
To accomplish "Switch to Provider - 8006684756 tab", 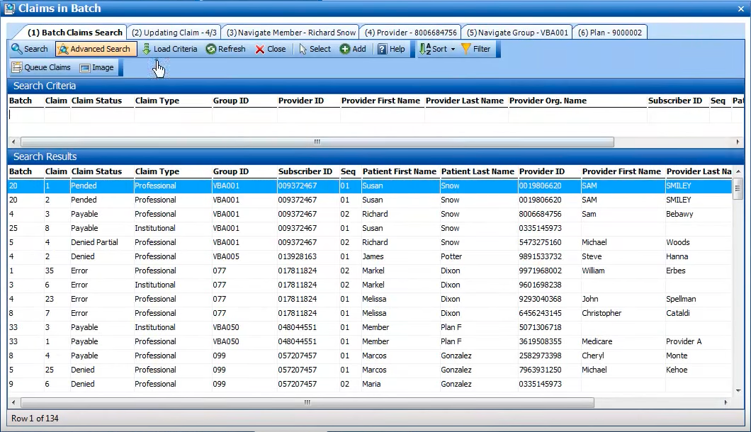I will coord(410,33).
